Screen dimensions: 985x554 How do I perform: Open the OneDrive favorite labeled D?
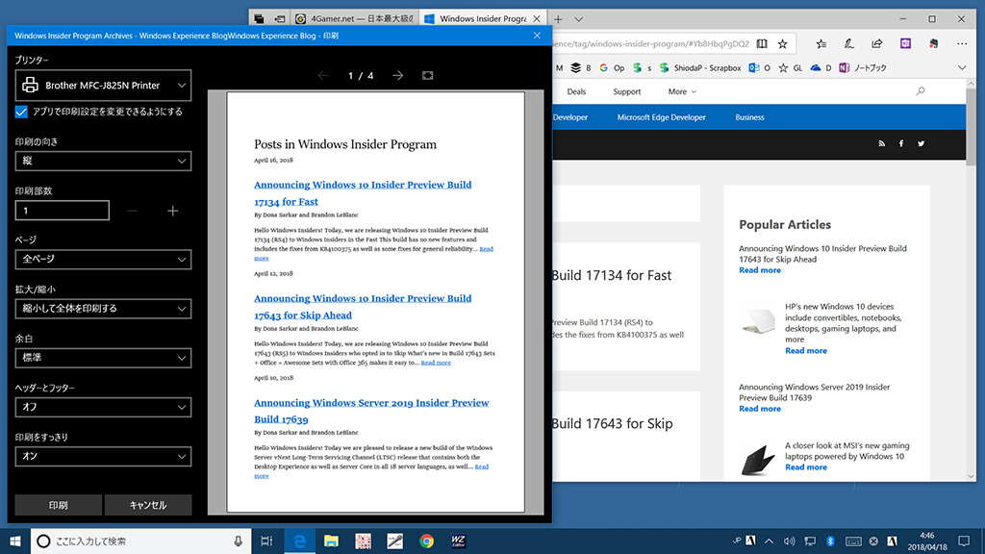(821, 68)
